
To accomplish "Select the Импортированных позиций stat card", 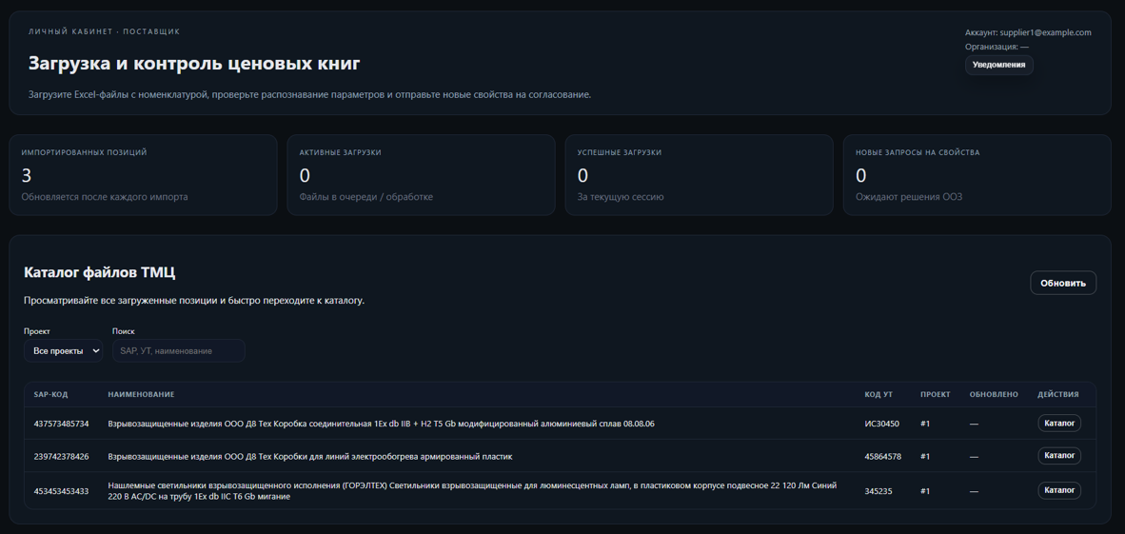I will point(143,175).
